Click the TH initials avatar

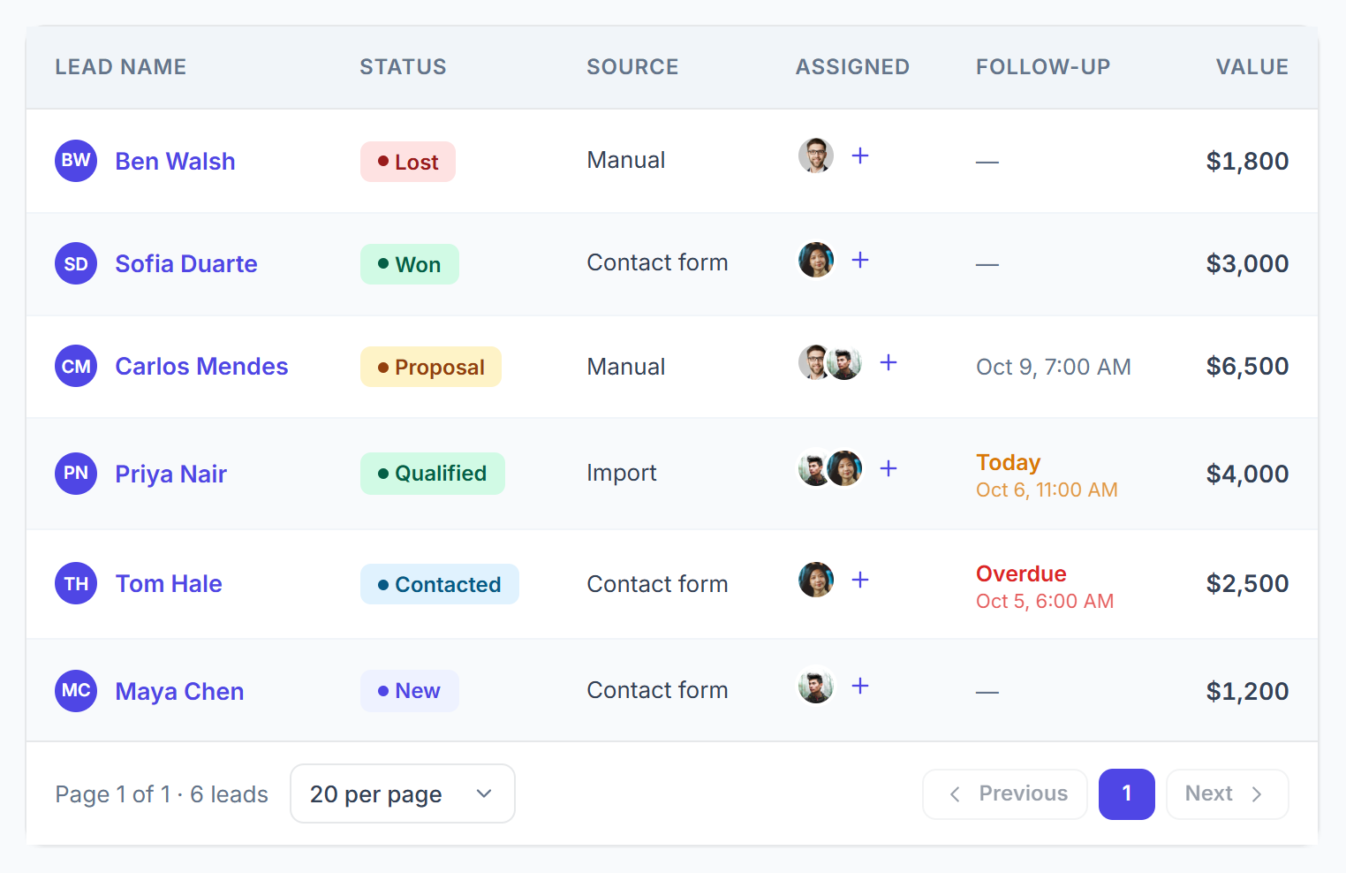[76, 583]
